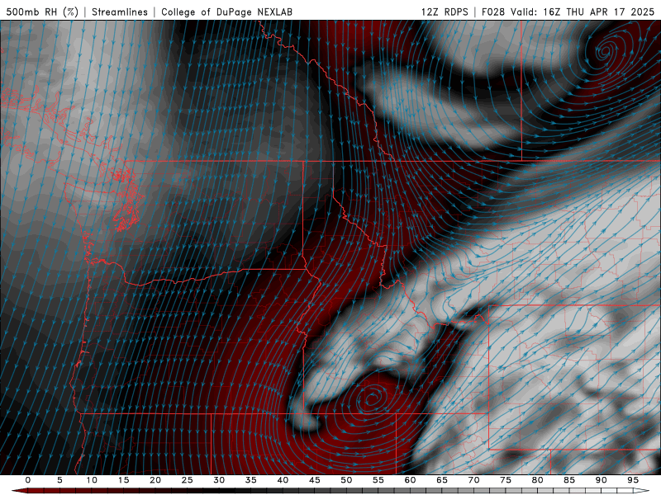Click "College of DuPage NEXLAB" text

point(226,12)
